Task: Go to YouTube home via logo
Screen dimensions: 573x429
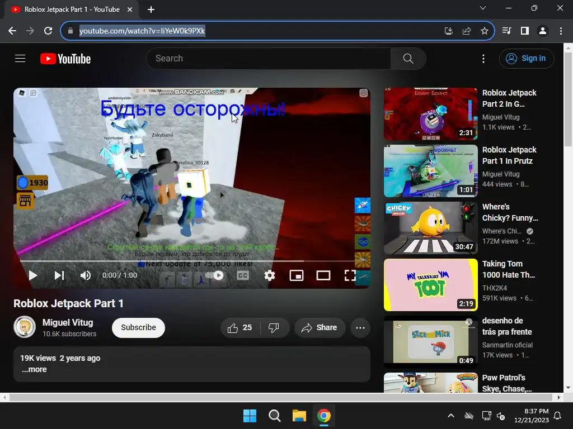Action: [x=65, y=59]
